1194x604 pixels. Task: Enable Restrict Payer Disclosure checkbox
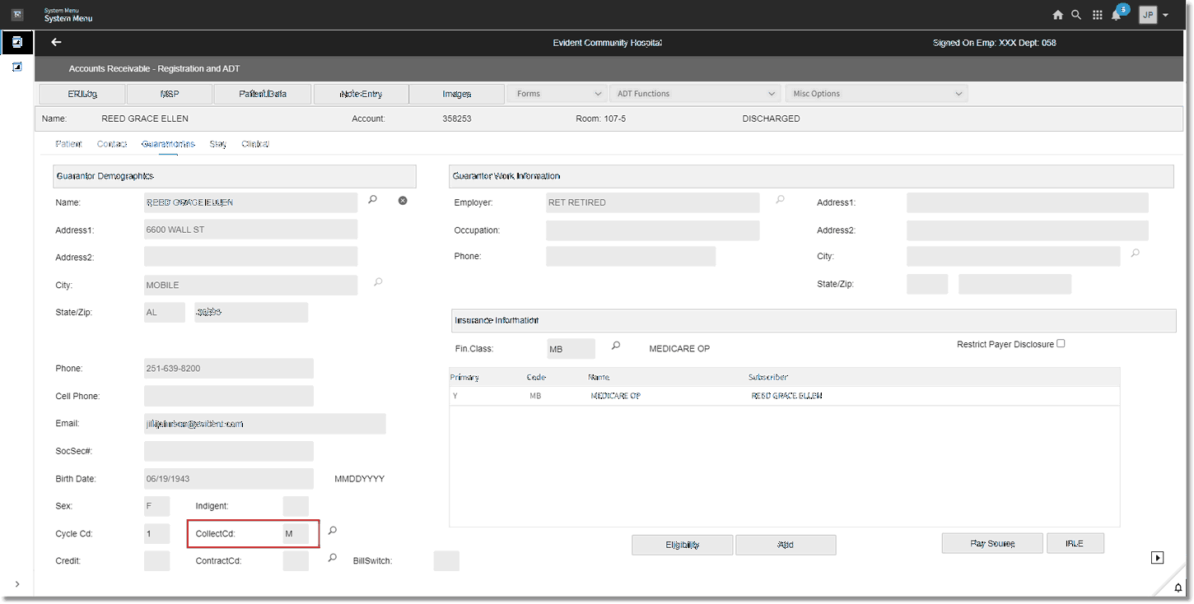pyautogui.click(x=1061, y=344)
